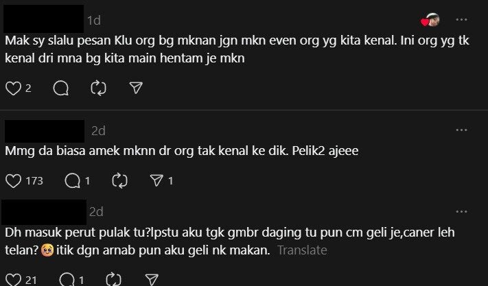Reply to the third post with 21 likes
The height and width of the screenshot is (286, 488).
(x=67, y=279)
